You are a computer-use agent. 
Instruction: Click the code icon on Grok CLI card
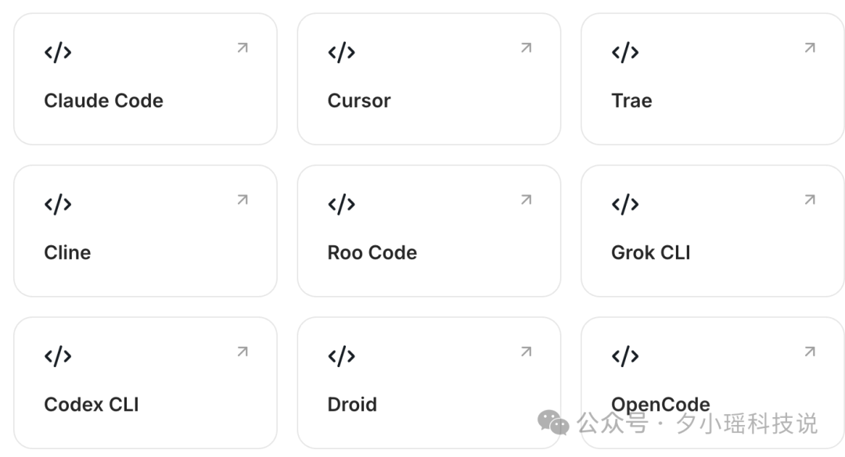[625, 205]
